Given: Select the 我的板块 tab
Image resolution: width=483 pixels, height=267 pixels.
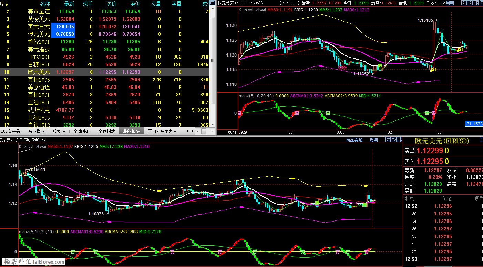Looking at the screenshot, I should [132, 131].
